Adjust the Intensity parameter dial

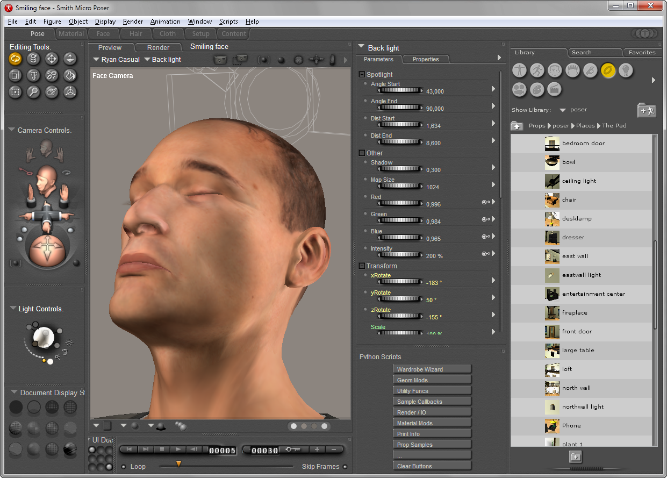[400, 255]
